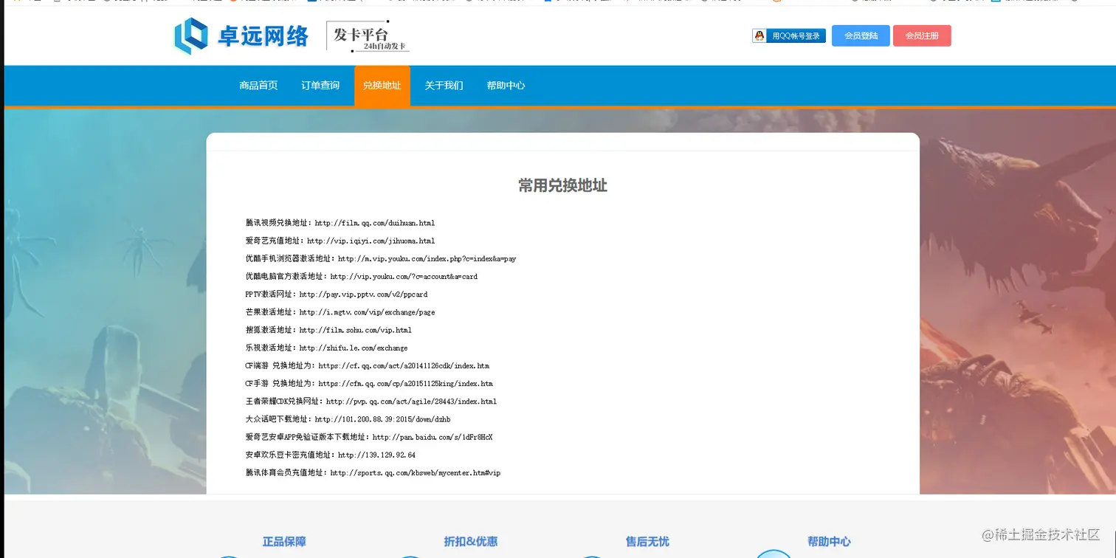Open the 订单查询 navigation tab
Viewport: 1116px width, 558px height.
point(320,86)
